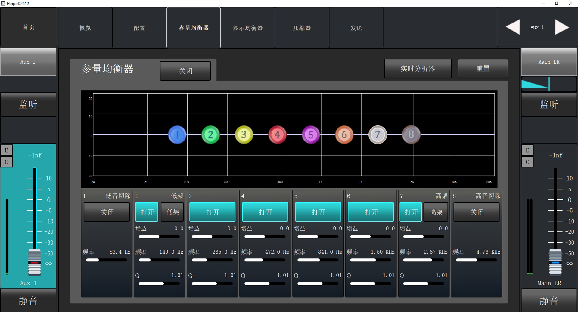Adjust band 4 frequency slider 472.0 Hz
Viewport: 578px width, 312px height.
tap(265, 260)
